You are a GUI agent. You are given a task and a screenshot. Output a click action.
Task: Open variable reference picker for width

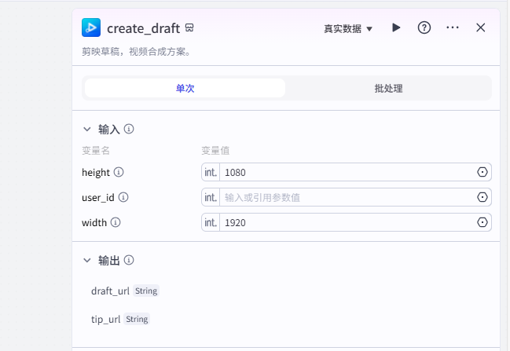[482, 222]
